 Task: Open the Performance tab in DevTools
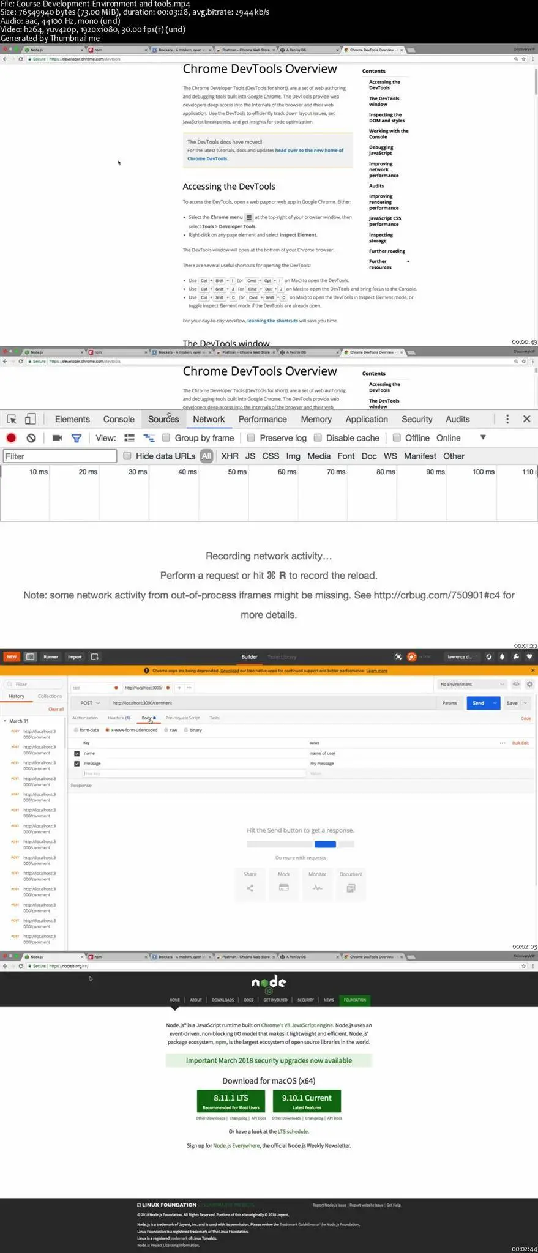click(263, 419)
